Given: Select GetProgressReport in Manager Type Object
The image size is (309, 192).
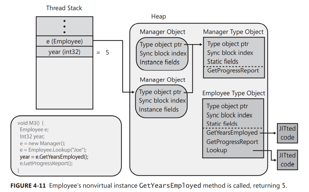Looking at the screenshot, I should click(x=233, y=71).
